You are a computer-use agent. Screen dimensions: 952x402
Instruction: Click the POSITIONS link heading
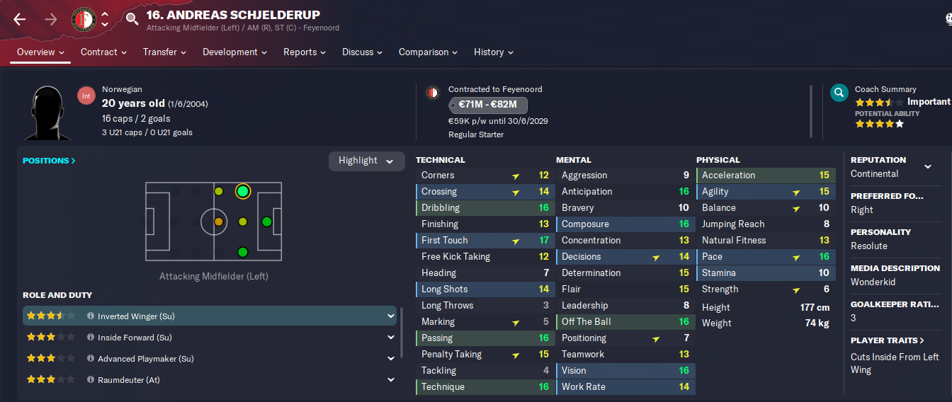pyautogui.click(x=49, y=161)
